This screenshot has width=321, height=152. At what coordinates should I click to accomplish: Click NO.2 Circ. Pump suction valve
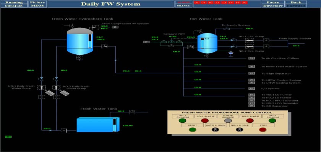tap(266, 46)
